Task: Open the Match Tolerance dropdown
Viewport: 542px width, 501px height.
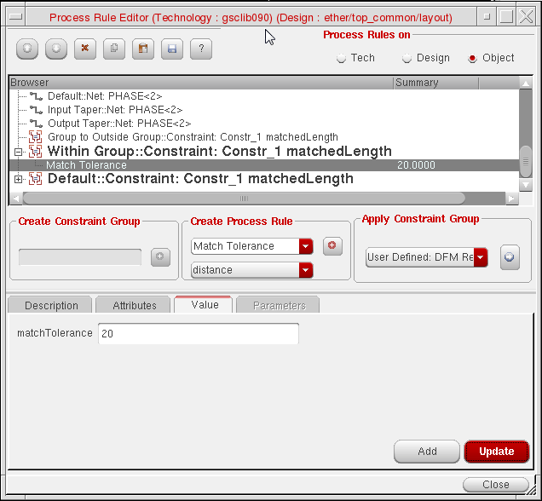Action: click(306, 246)
